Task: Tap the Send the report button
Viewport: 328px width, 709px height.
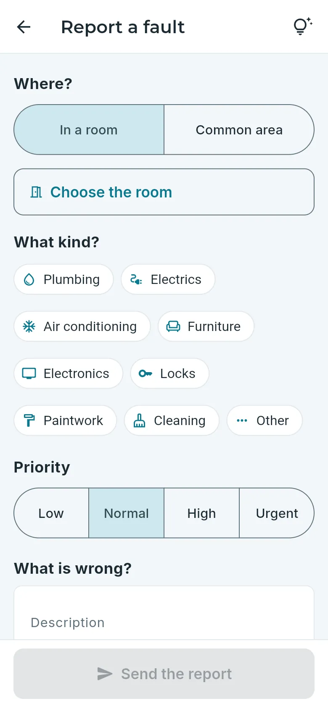Action: (x=164, y=674)
